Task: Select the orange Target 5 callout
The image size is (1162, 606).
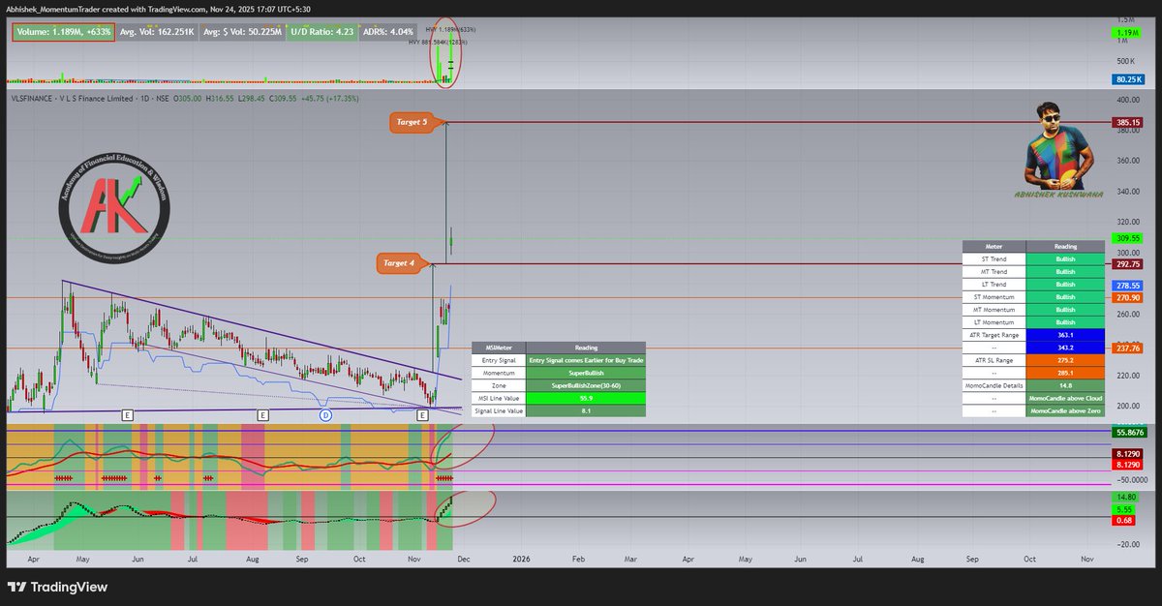Action: [416, 122]
